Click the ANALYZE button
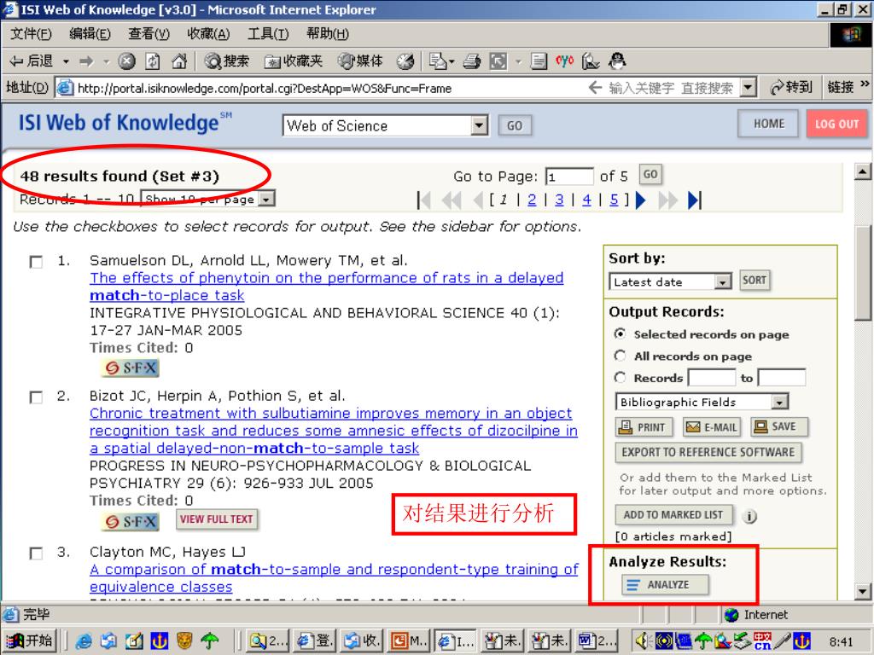Screen dimensions: 874x655 666,585
